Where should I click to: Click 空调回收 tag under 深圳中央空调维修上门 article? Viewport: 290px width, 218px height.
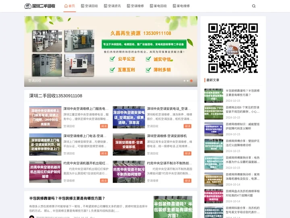[69, 126]
